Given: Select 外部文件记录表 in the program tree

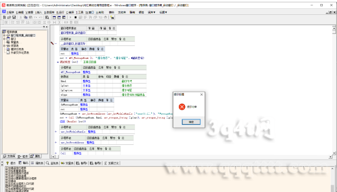Looking at the screenshot, I should coord(20,53).
